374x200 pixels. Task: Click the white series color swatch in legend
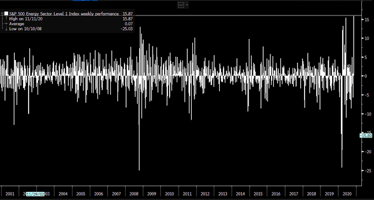pos(6,14)
